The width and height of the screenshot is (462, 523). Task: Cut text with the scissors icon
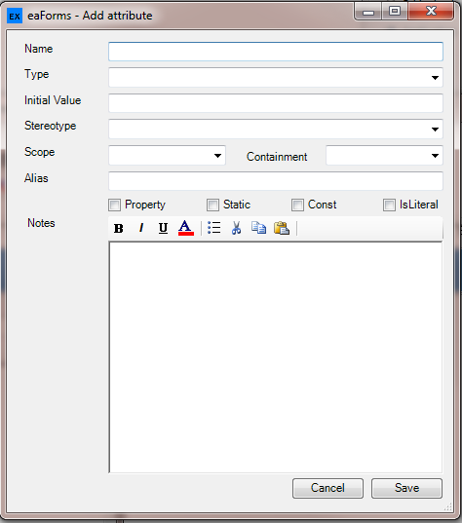[236, 228]
